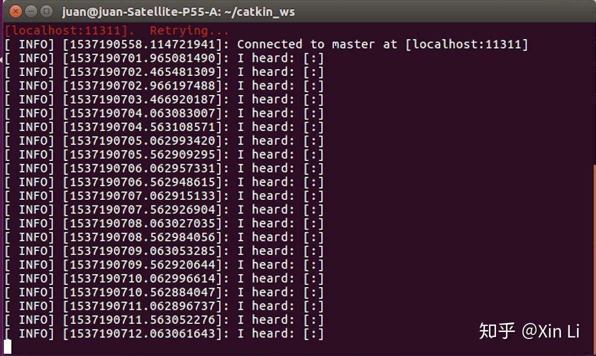Click the [:] message on the 1537190711.563052276 line
This screenshot has width=596, height=356.
(x=313, y=320)
